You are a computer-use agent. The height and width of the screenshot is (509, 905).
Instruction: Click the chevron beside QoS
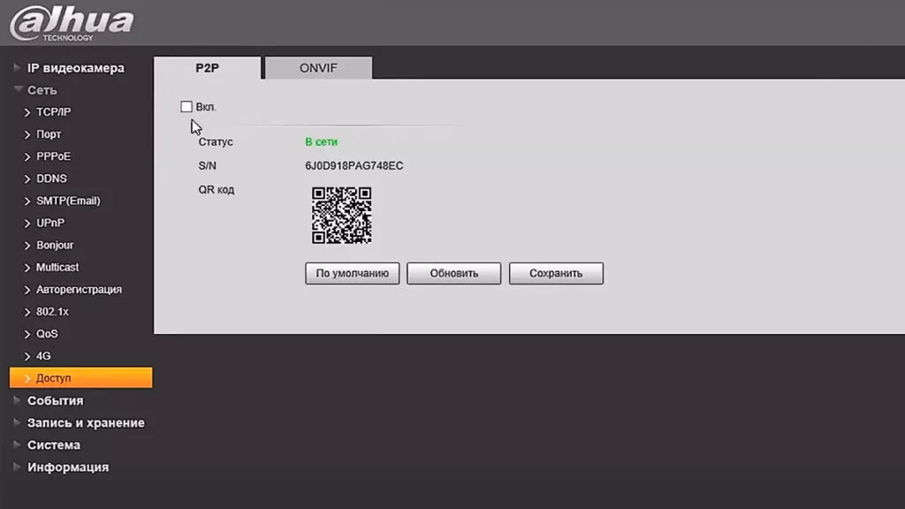pos(27,334)
